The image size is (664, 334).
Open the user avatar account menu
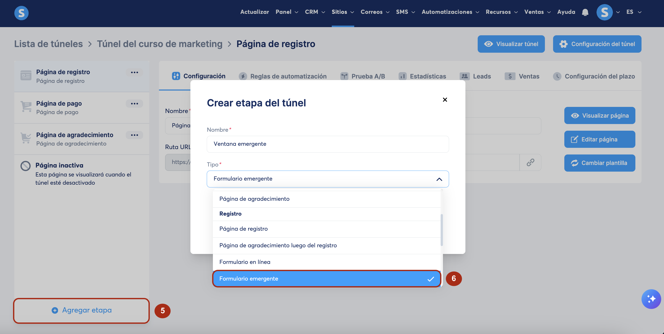pos(604,12)
